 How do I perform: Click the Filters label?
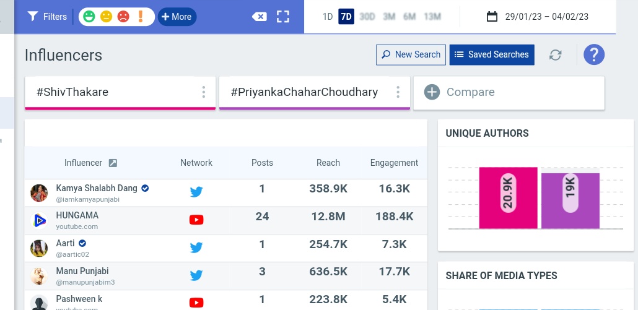55,17
